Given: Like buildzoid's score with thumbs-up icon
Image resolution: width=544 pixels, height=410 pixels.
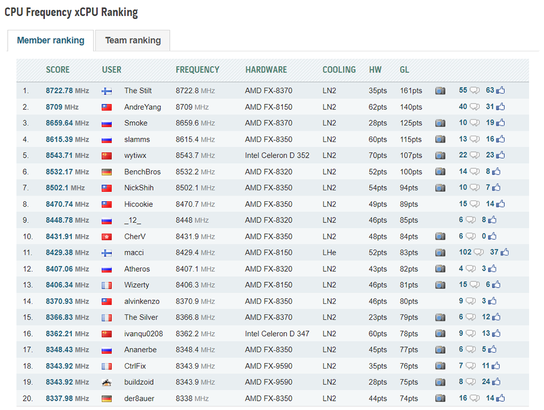Looking at the screenshot, I should click(x=496, y=382).
